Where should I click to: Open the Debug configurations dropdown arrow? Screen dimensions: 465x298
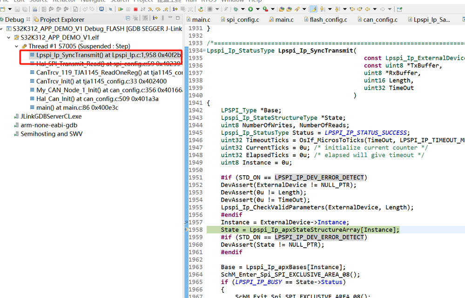tap(243, 9)
